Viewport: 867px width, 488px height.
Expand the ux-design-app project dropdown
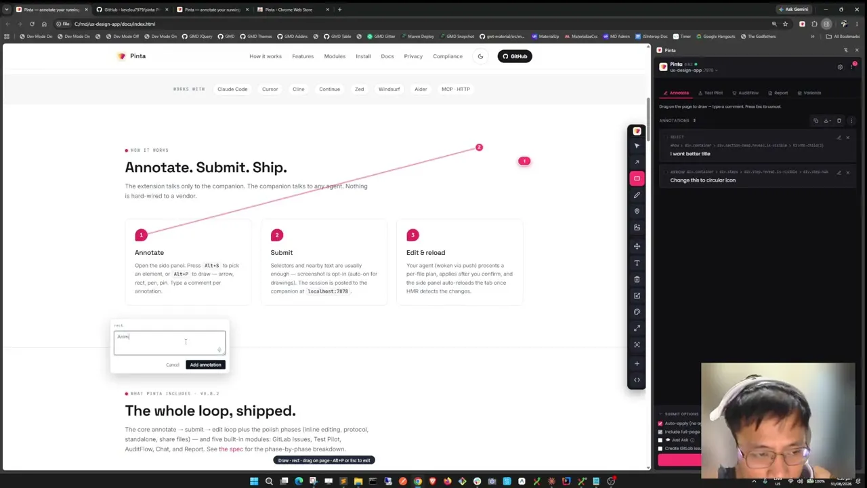(x=693, y=70)
